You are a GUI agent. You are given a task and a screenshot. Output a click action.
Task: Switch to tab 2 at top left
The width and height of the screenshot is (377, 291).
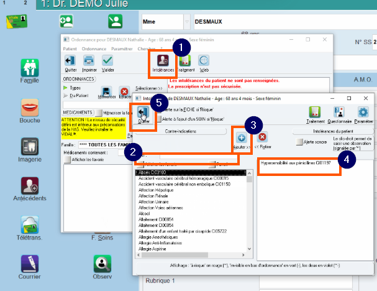pos(25,3)
